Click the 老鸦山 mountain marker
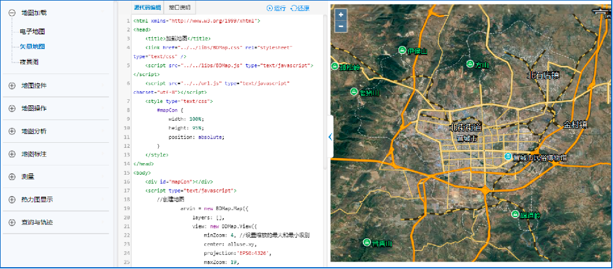The width and height of the screenshot is (613, 269). (354, 92)
